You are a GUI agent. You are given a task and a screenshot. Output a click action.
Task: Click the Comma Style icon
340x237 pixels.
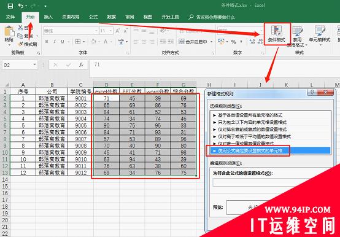tap(241, 42)
